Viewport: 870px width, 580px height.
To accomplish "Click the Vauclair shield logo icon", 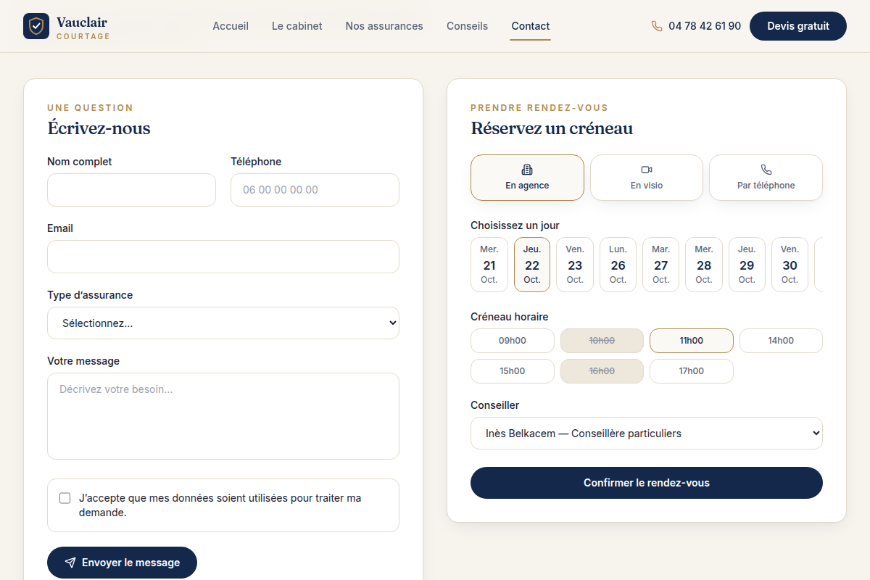I will tap(36, 26).
